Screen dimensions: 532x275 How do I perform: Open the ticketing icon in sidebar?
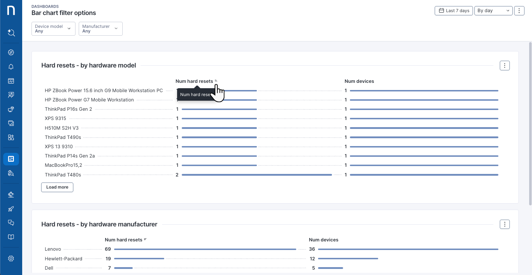11,123
